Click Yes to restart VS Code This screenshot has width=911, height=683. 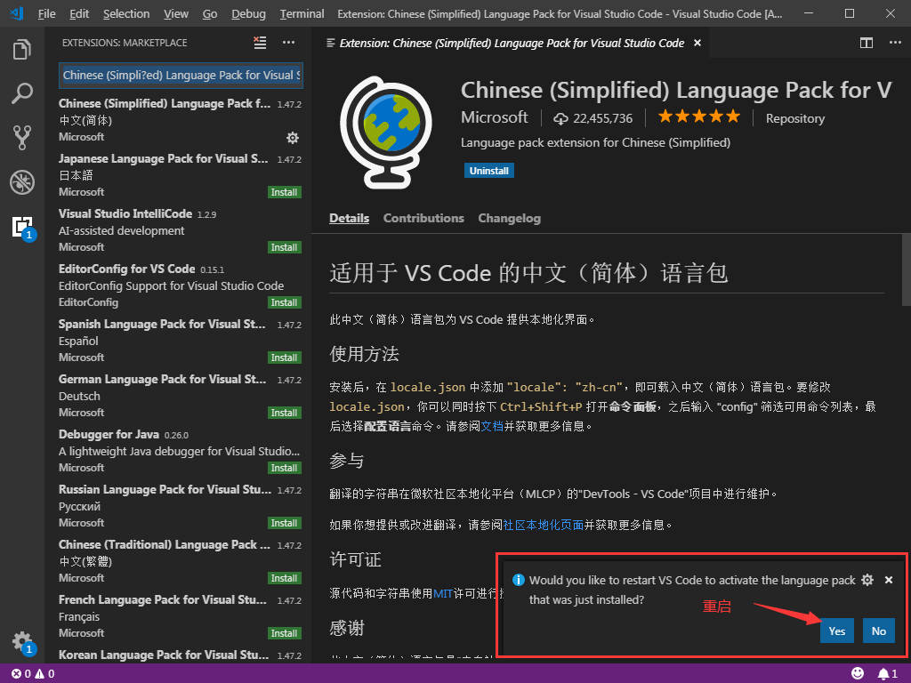tap(836, 631)
